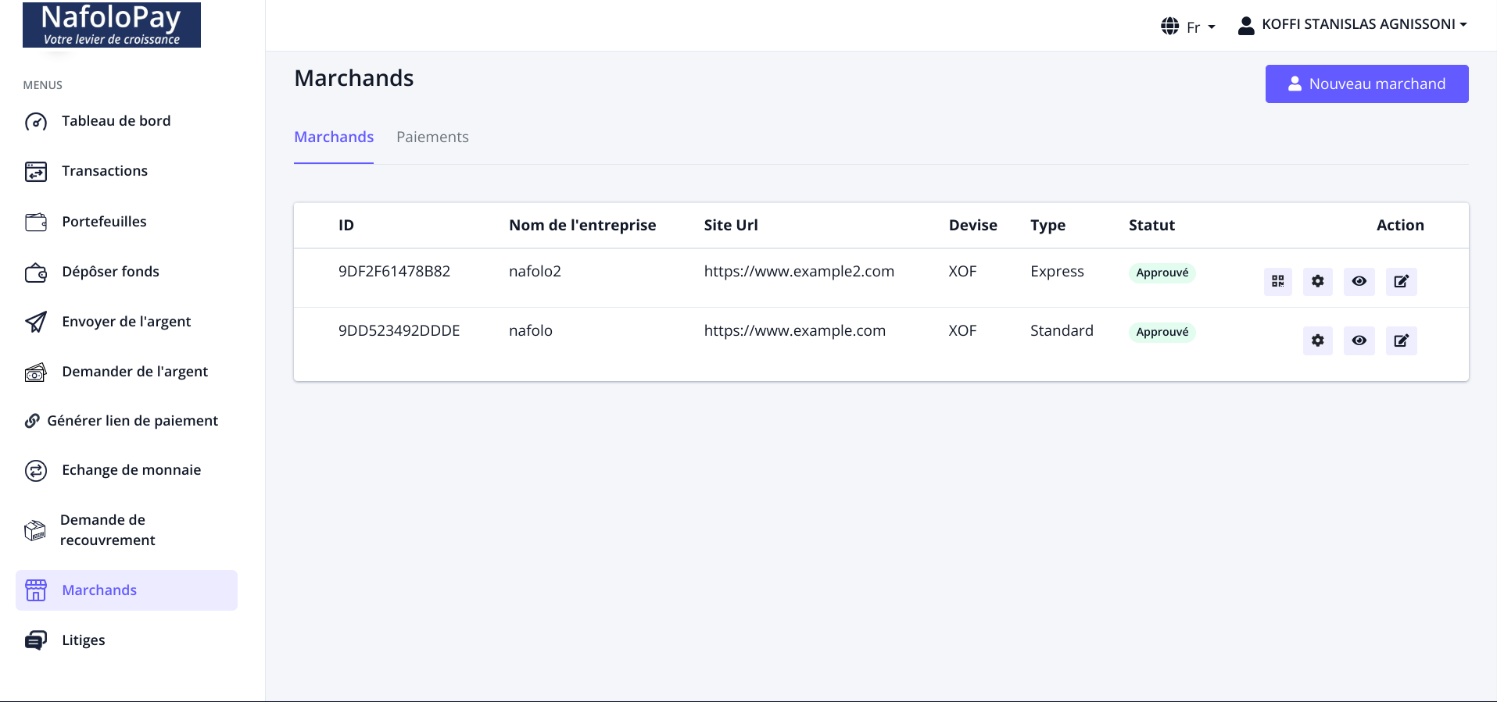
Task: Click merchant ID 9DF2F61478B82
Action: [394, 272]
